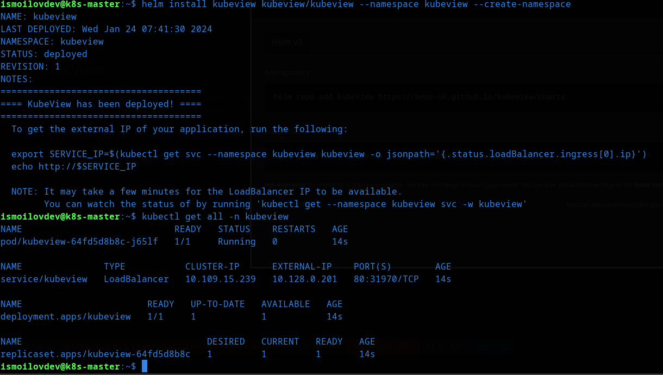
Task: Select the 'service/kubeview' resource name
Action: (44, 279)
